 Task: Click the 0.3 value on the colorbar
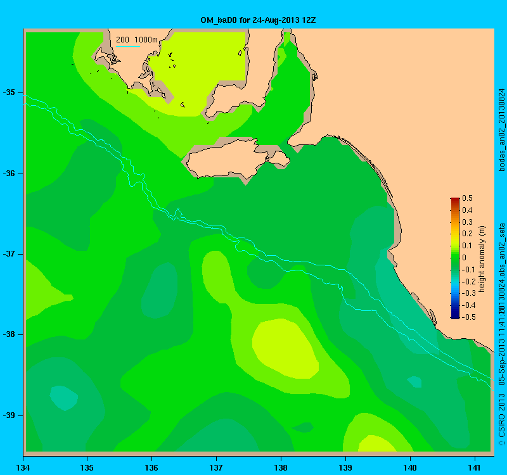468,222
